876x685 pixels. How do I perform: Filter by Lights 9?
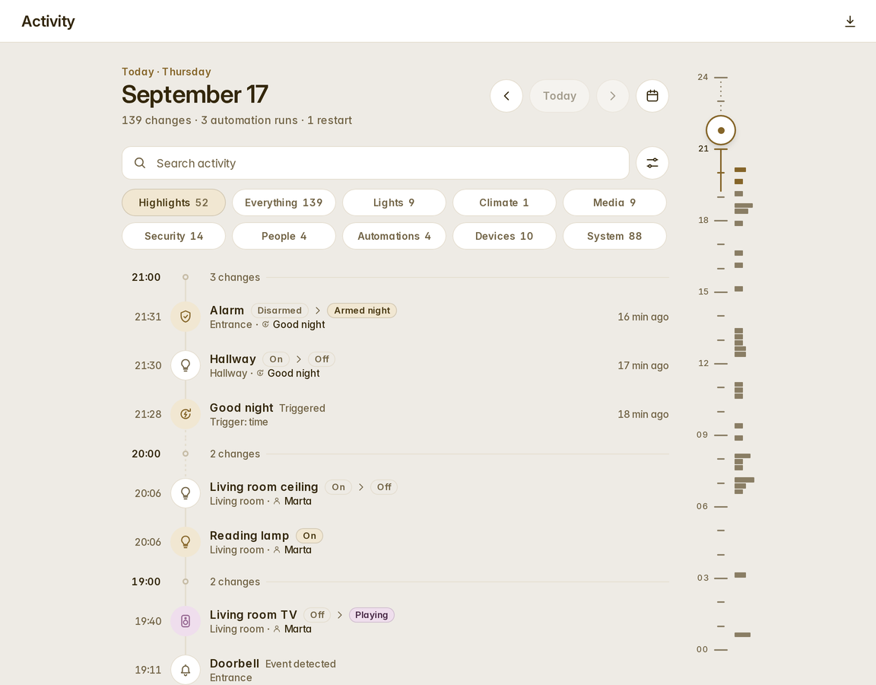pos(394,202)
